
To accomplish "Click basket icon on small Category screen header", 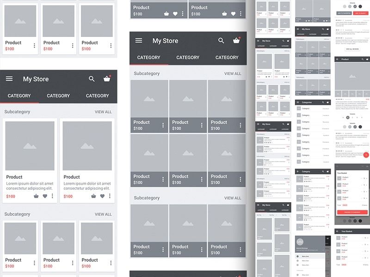I will [327, 171].
